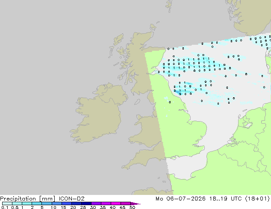Click the 'UTC' label in the footer
271x209 pixels.
[236, 199]
